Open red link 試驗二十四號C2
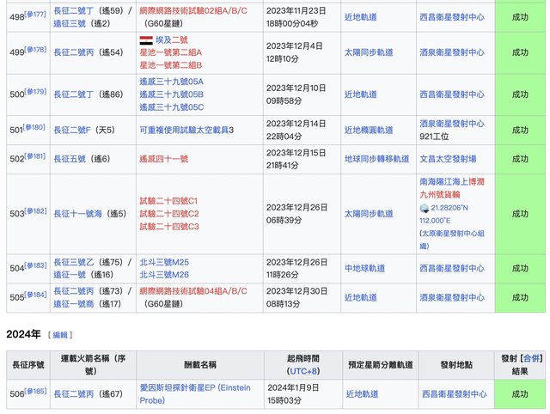The width and height of the screenshot is (550, 414). pyautogui.click(x=169, y=214)
